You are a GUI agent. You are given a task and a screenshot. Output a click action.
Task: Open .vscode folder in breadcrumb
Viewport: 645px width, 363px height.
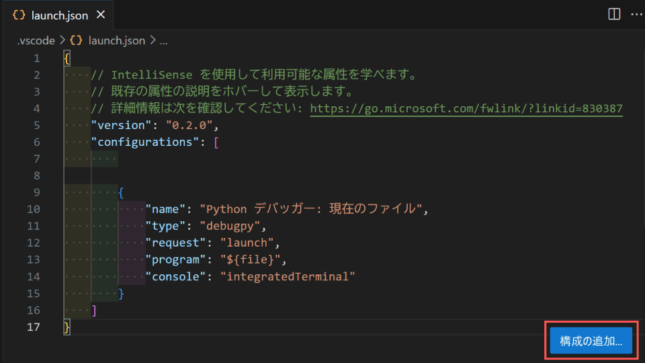tap(36, 40)
